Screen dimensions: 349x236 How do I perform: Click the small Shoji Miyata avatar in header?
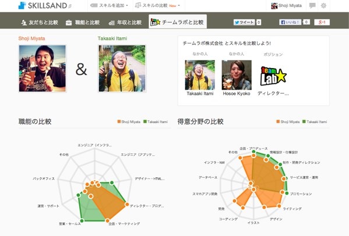point(274,6)
